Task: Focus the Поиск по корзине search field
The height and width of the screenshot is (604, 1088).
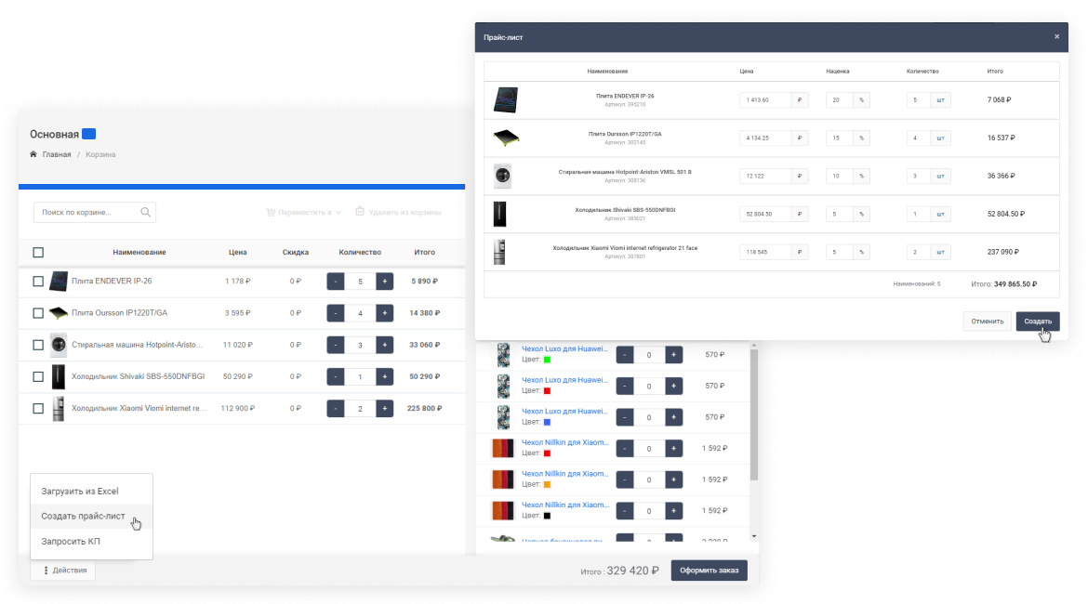Action: (94, 212)
